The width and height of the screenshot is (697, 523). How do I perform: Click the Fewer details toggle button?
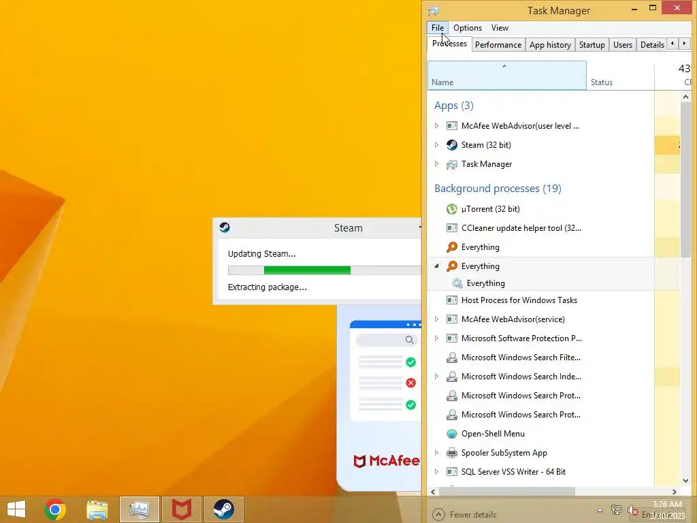[464, 515]
